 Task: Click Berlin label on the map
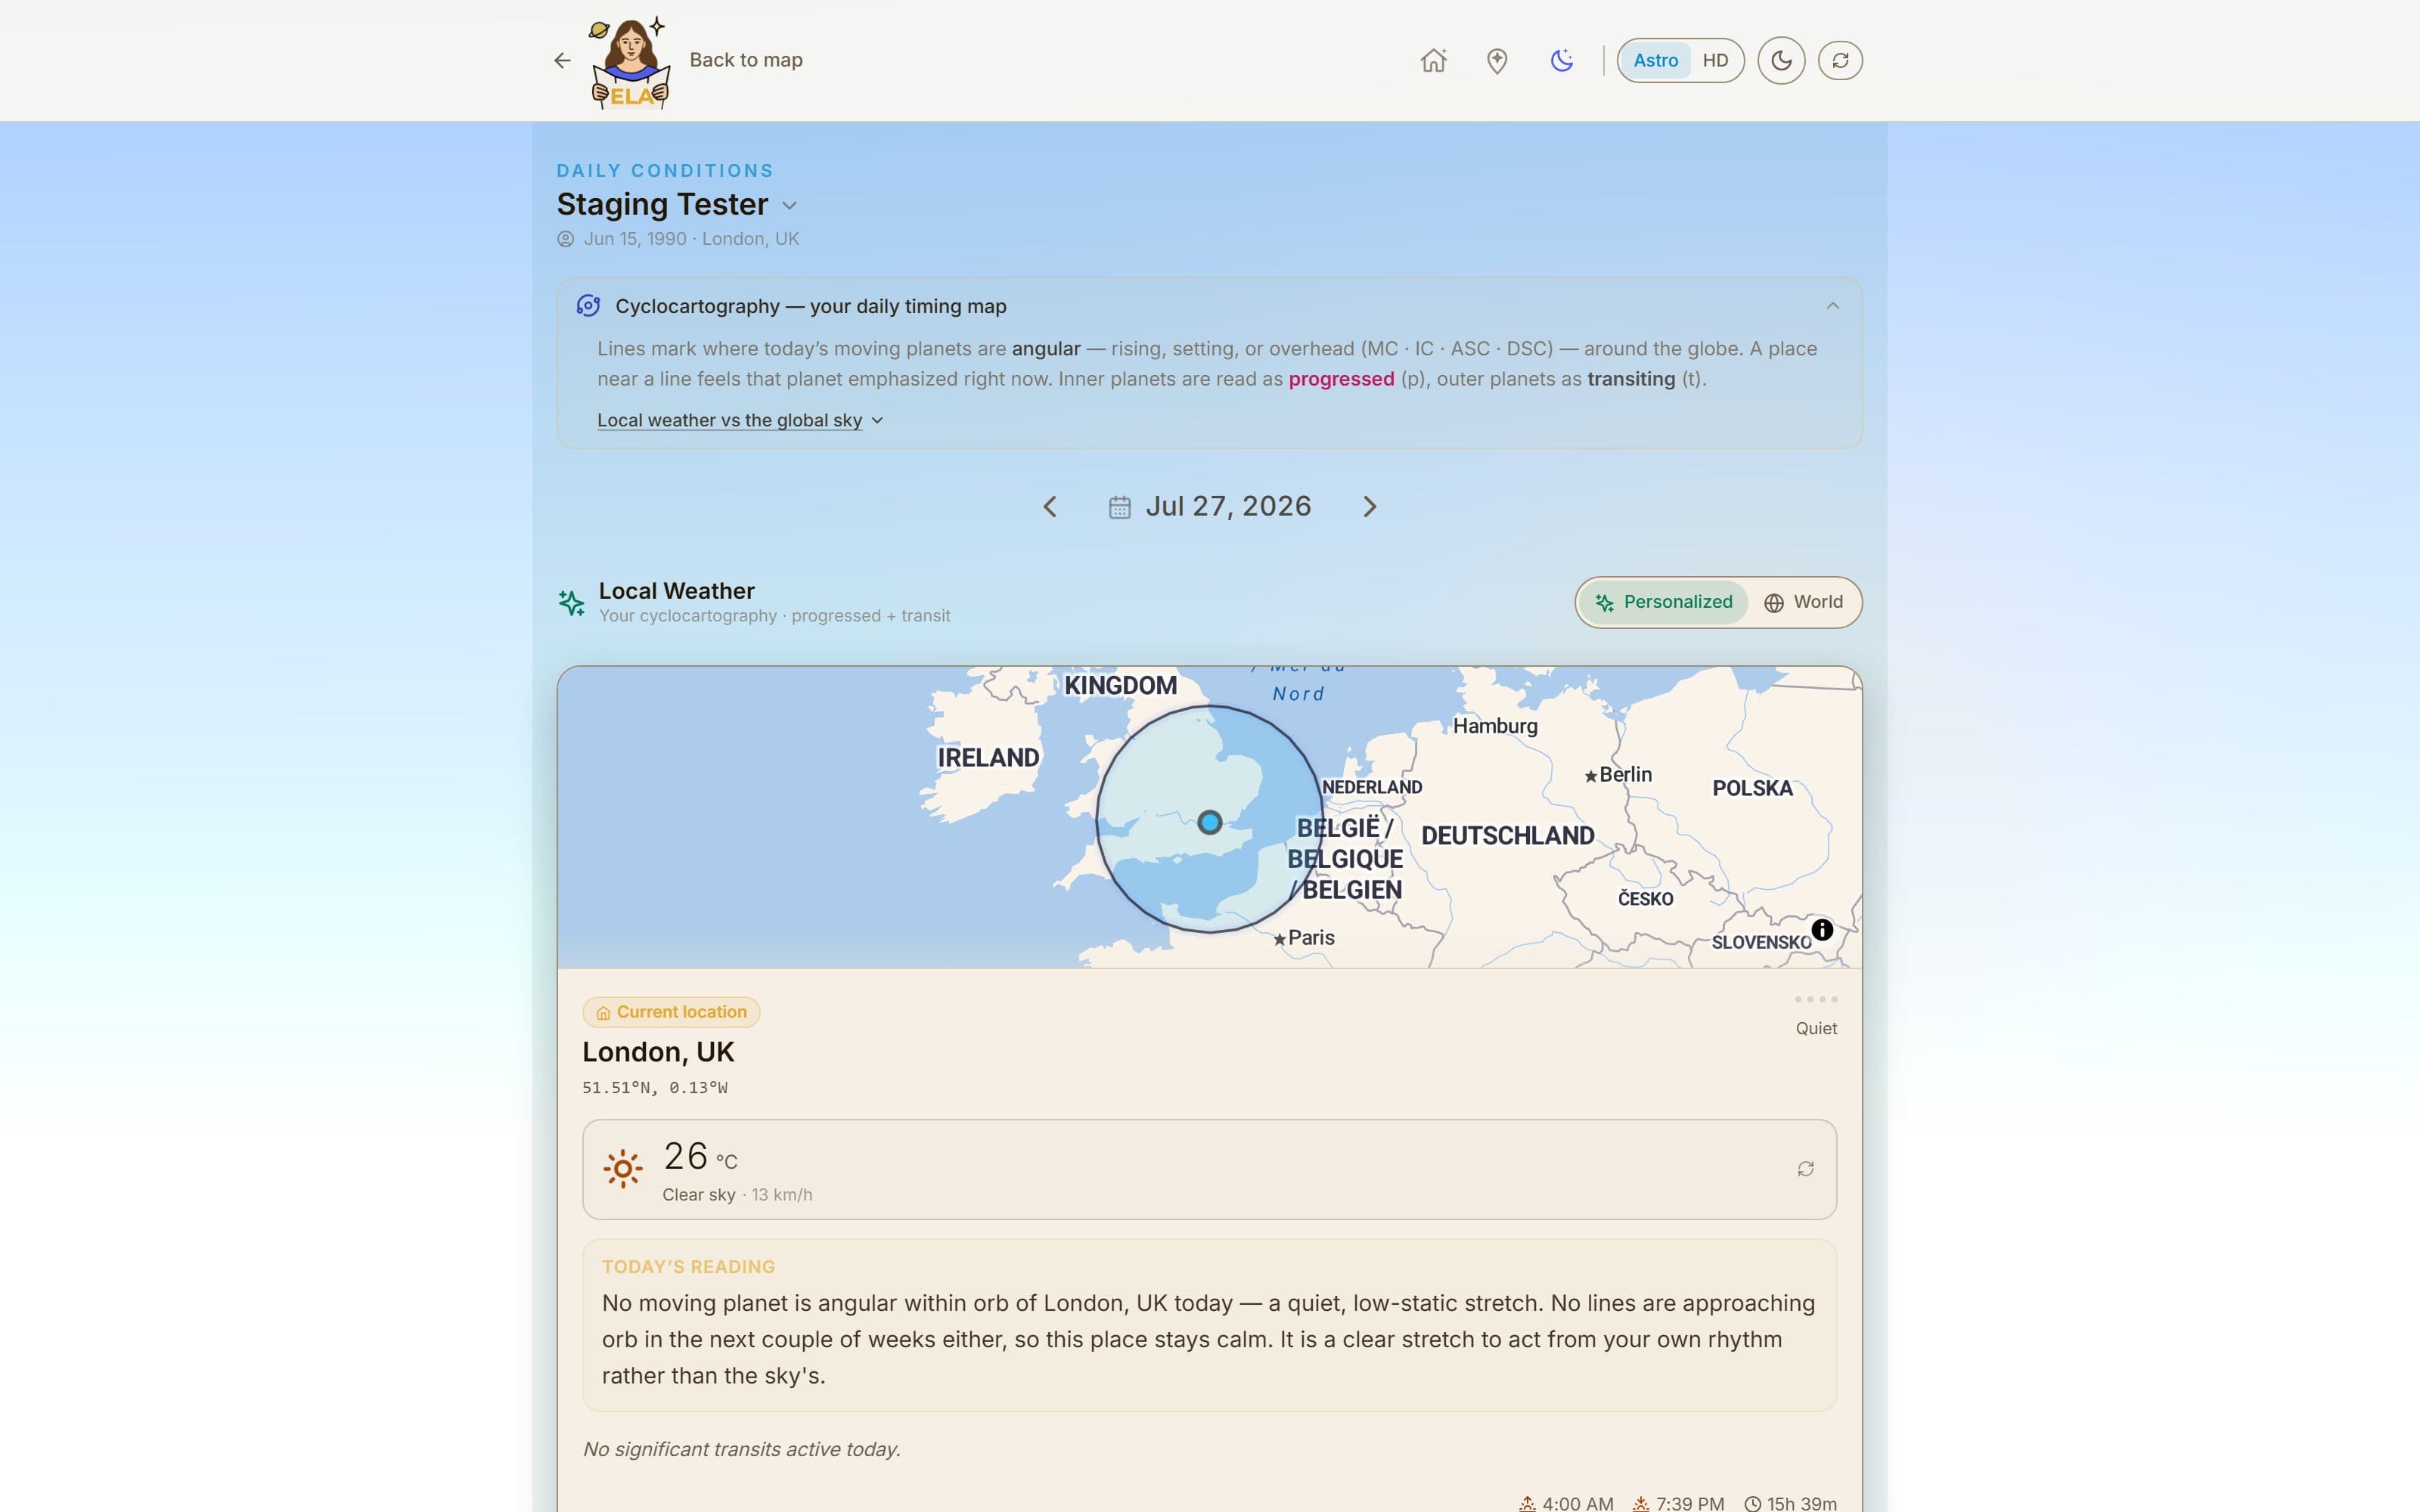pyautogui.click(x=1625, y=775)
